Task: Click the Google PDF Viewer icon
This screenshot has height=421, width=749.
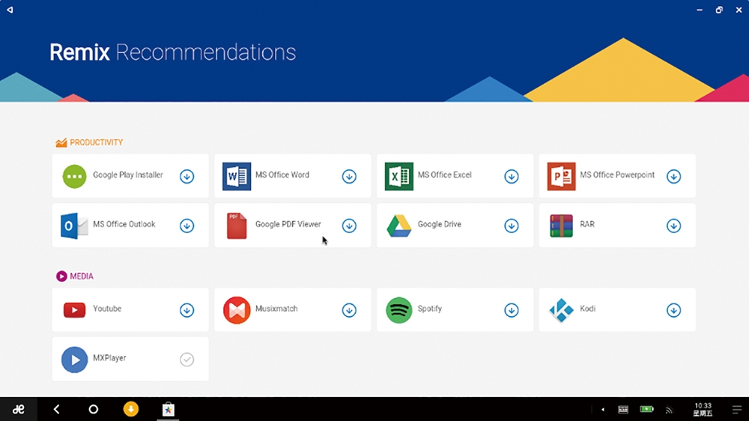Action: click(237, 225)
